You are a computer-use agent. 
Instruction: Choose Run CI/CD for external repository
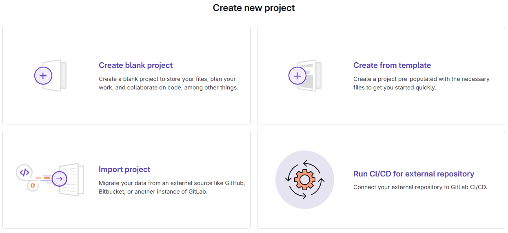[413, 174]
